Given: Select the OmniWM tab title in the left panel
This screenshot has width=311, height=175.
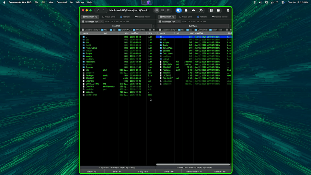Looking at the screenshot, I should (x=116, y=26).
